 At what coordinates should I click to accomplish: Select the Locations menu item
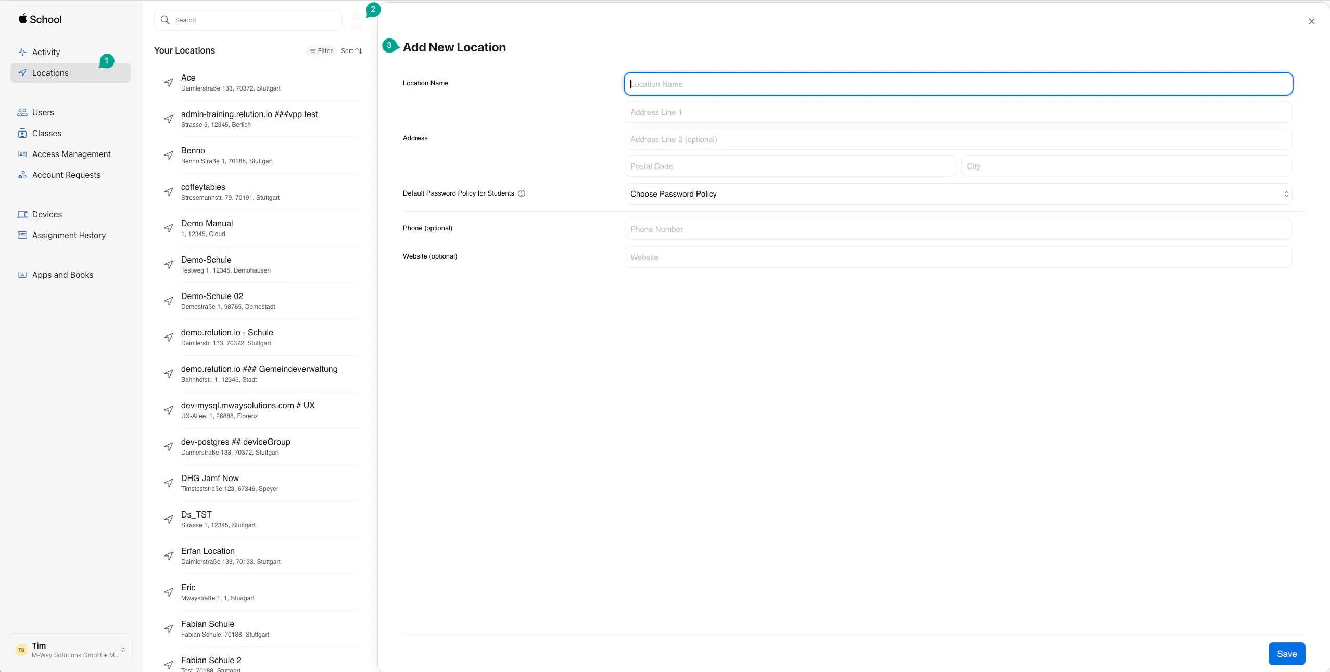point(50,73)
